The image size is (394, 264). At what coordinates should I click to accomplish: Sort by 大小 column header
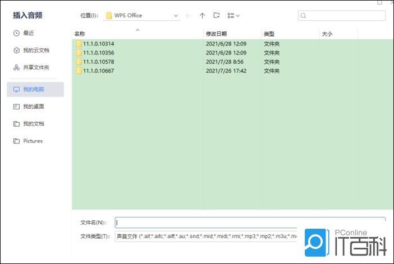tap(327, 34)
